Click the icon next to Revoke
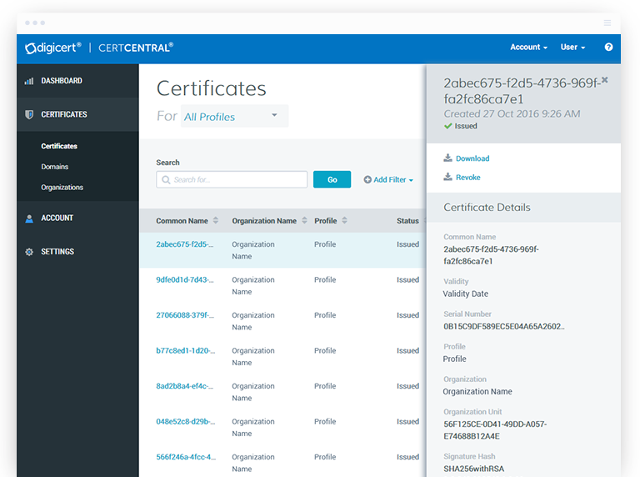This screenshot has height=477, width=640. [x=447, y=177]
